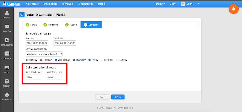
Task: Click the Daily operational hours heading
Action: 41,67
